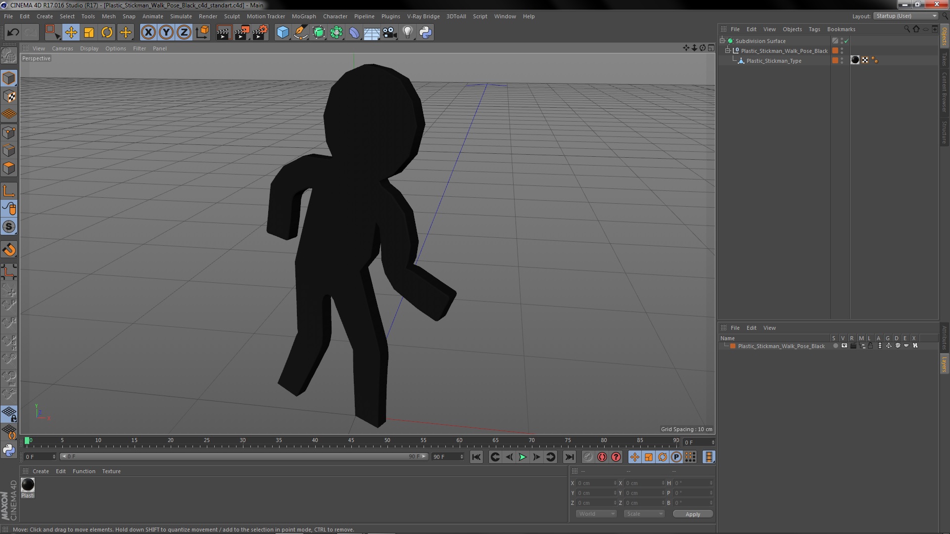
Task: Toggle X axis lock
Action: [148, 33]
